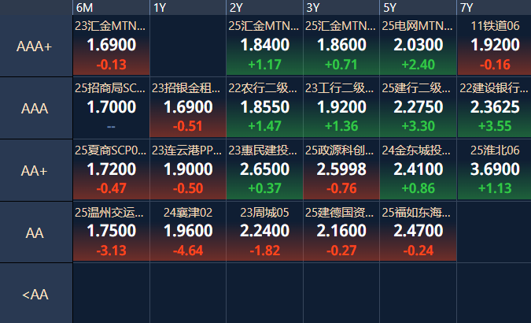Open 25电网MTN cell showing 2.0300

pyautogui.click(x=418, y=46)
